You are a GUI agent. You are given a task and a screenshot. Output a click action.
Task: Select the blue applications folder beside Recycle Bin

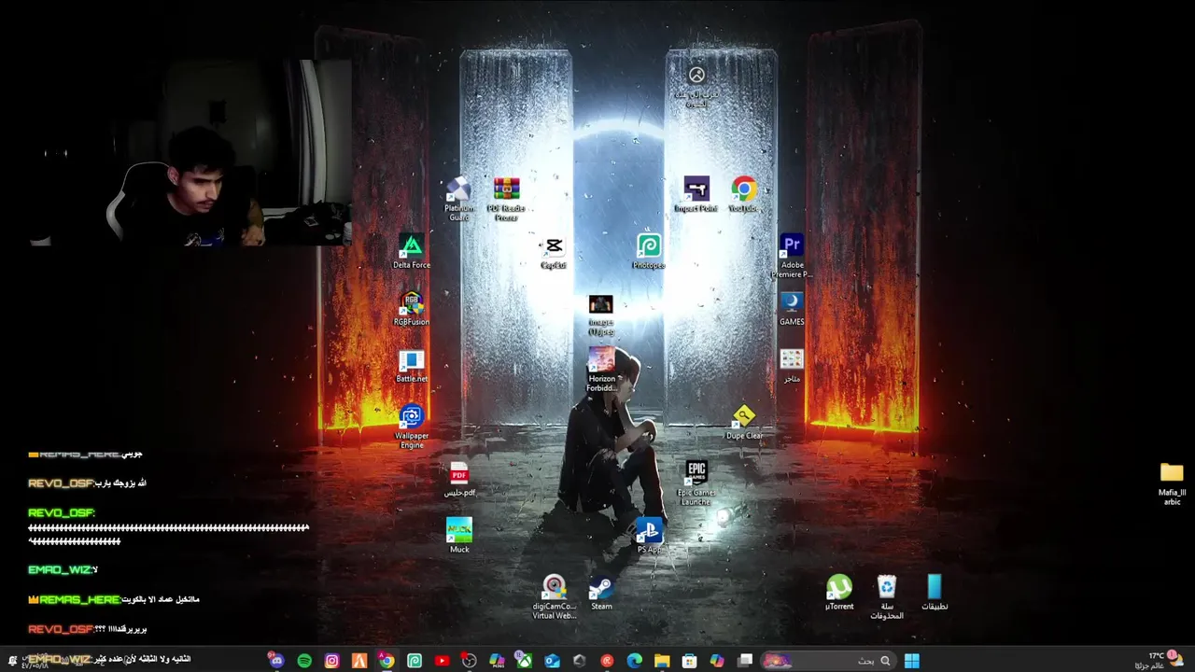tap(935, 594)
